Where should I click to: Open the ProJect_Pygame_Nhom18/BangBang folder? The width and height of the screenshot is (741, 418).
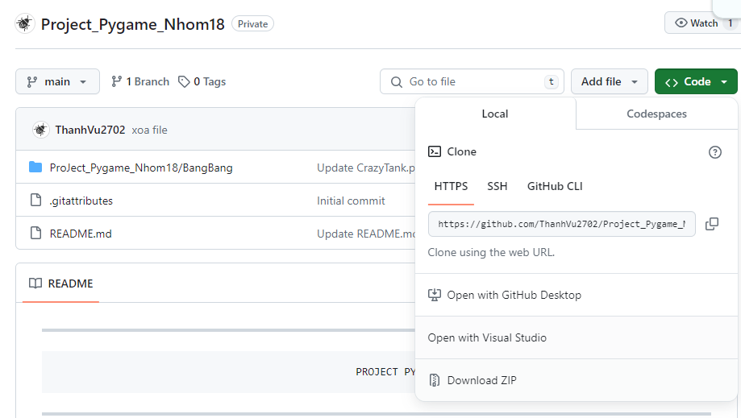pos(141,168)
